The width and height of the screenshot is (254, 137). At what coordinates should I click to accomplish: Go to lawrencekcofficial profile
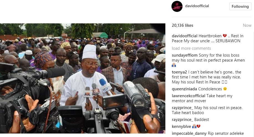(x=189, y=96)
